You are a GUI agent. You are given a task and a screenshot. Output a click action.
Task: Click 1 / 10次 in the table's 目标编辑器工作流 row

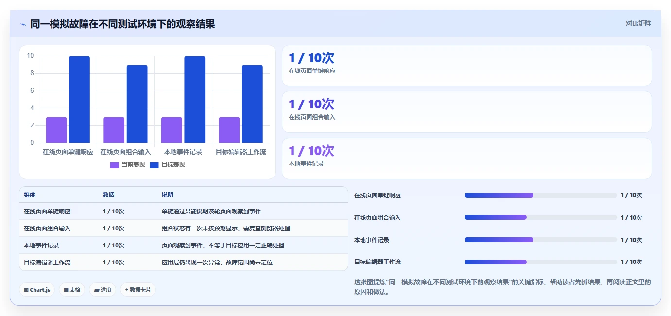click(x=114, y=263)
